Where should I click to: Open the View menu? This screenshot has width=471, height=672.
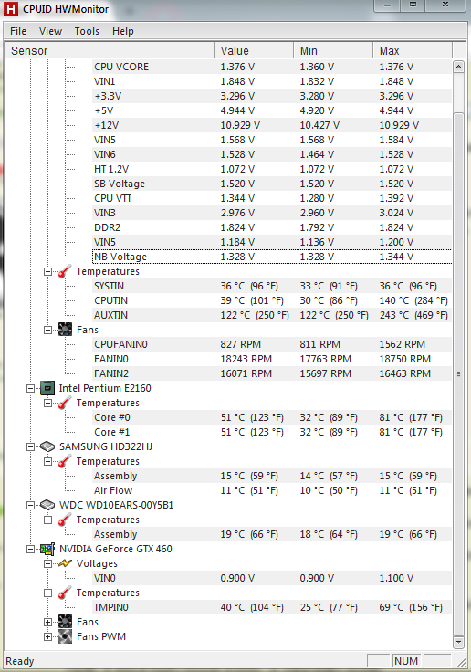pos(50,31)
